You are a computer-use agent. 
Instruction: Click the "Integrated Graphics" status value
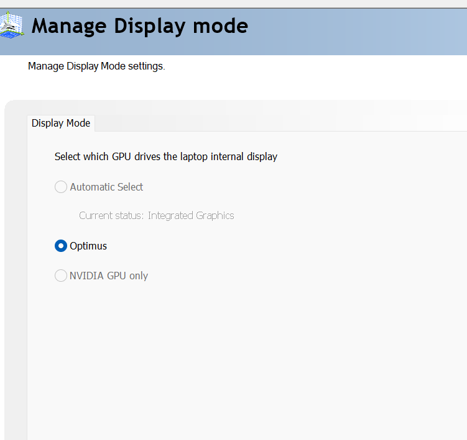(x=191, y=216)
